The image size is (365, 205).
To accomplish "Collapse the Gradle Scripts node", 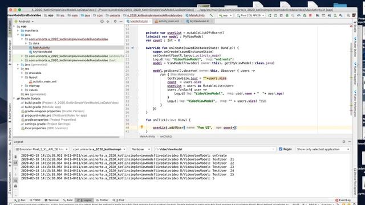I will (x=14, y=99).
